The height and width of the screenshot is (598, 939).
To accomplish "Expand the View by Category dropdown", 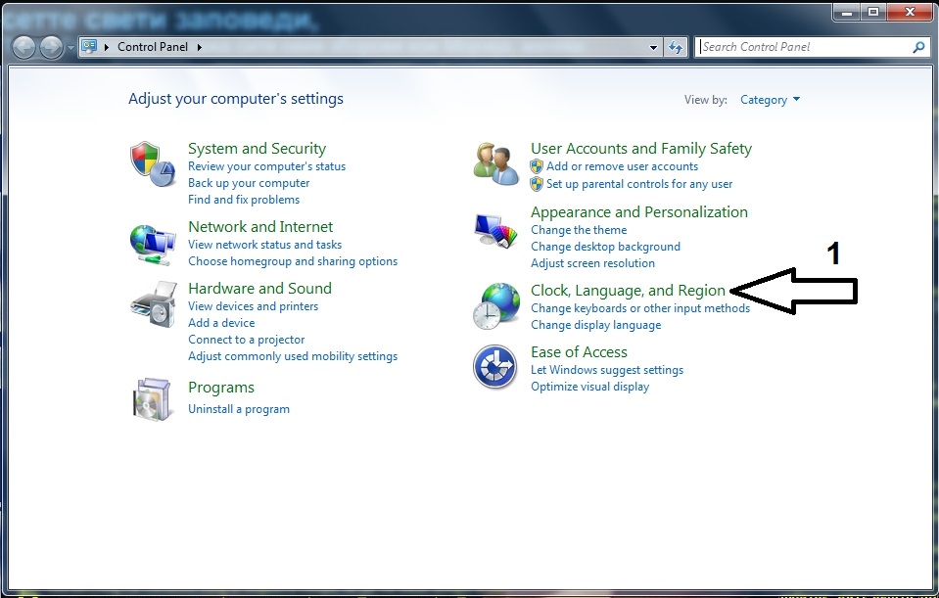I will 770,100.
